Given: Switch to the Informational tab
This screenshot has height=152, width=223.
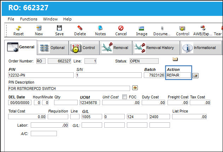Looking at the screenshot, I should (201, 48).
